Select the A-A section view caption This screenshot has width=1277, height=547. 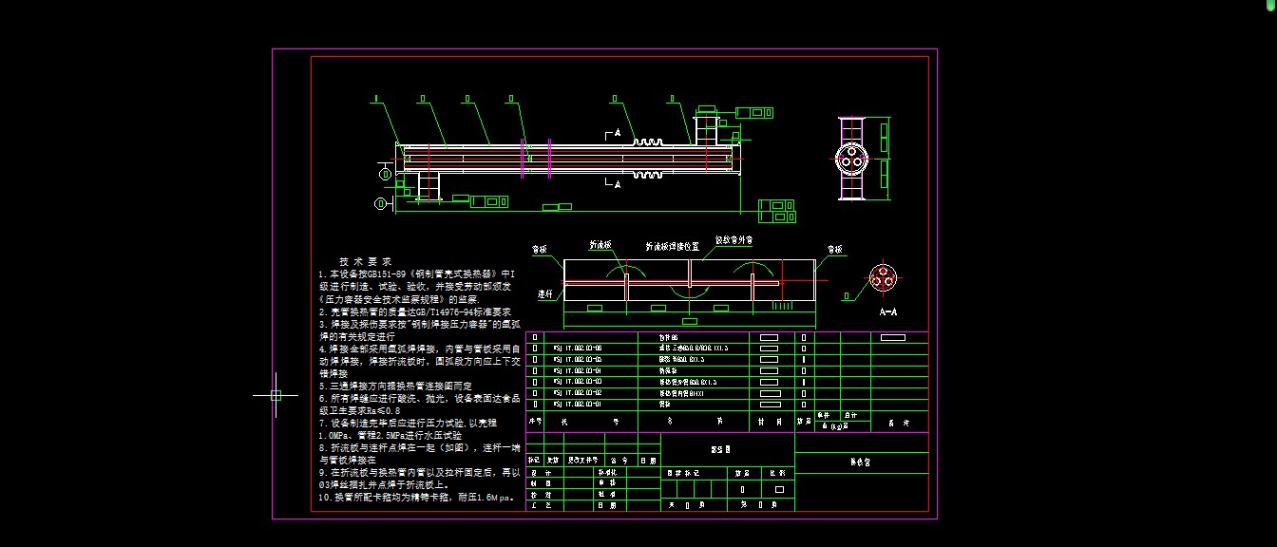point(888,311)
